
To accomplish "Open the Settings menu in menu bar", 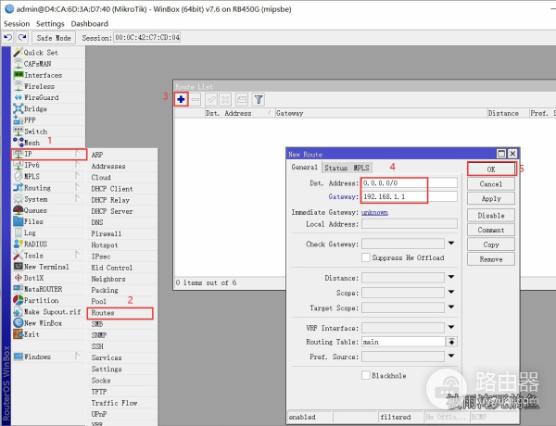I will [50, 24].
